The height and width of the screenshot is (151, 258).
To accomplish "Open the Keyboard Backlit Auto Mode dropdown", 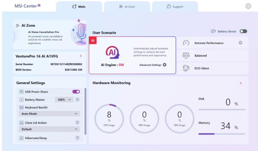I will tap(49, 114).
